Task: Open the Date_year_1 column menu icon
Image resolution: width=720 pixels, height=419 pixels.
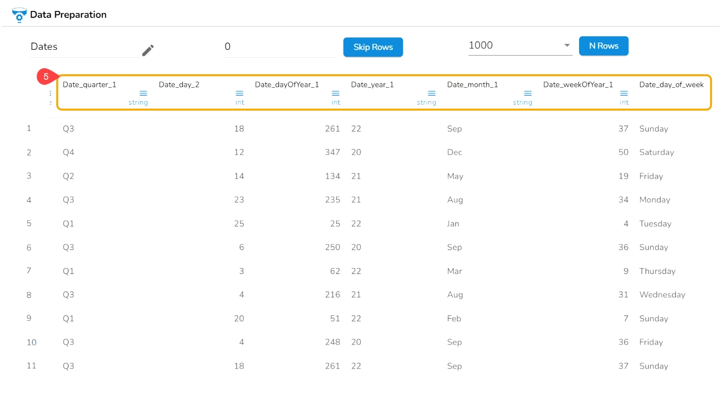Action: [x=432, y=93]
